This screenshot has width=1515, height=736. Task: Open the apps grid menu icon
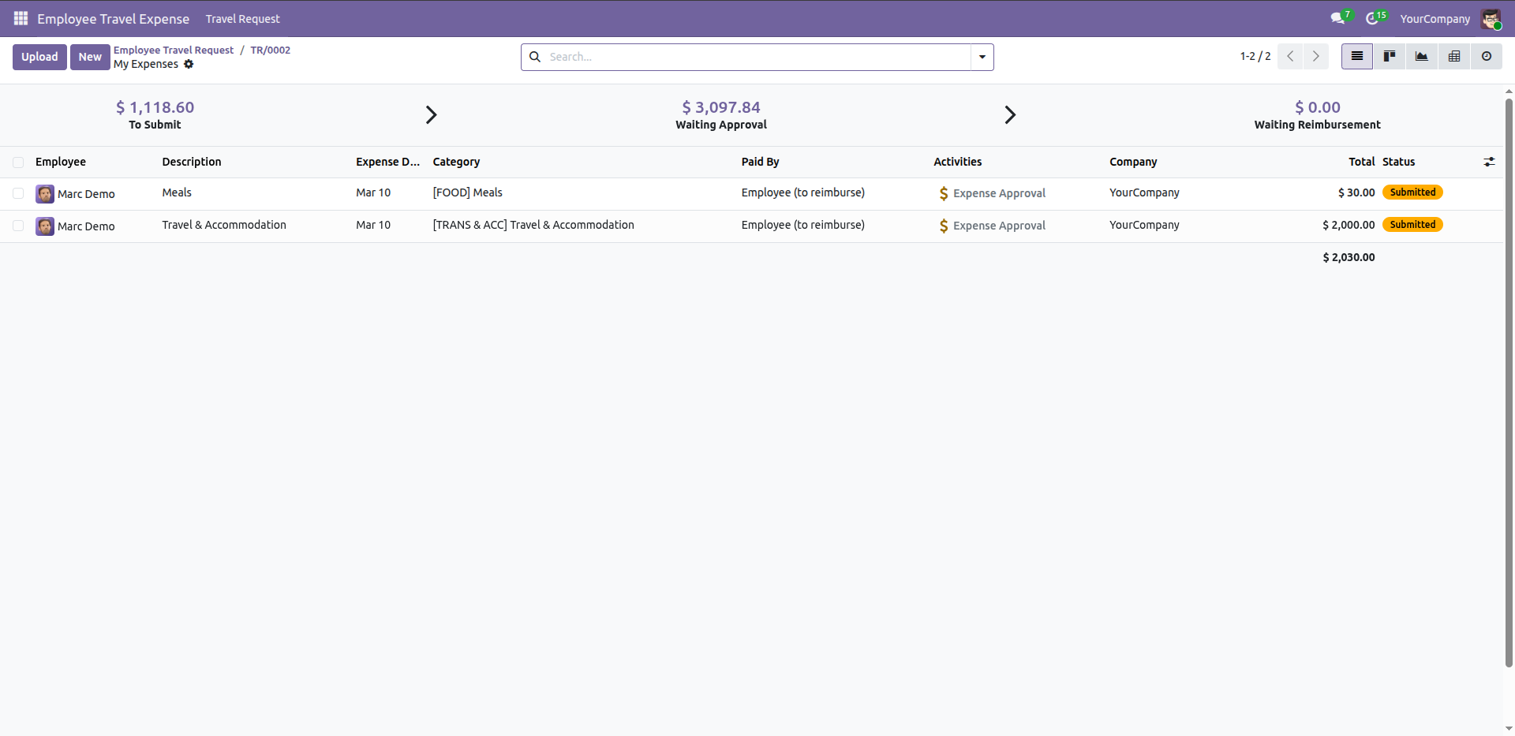coord(21,18)
